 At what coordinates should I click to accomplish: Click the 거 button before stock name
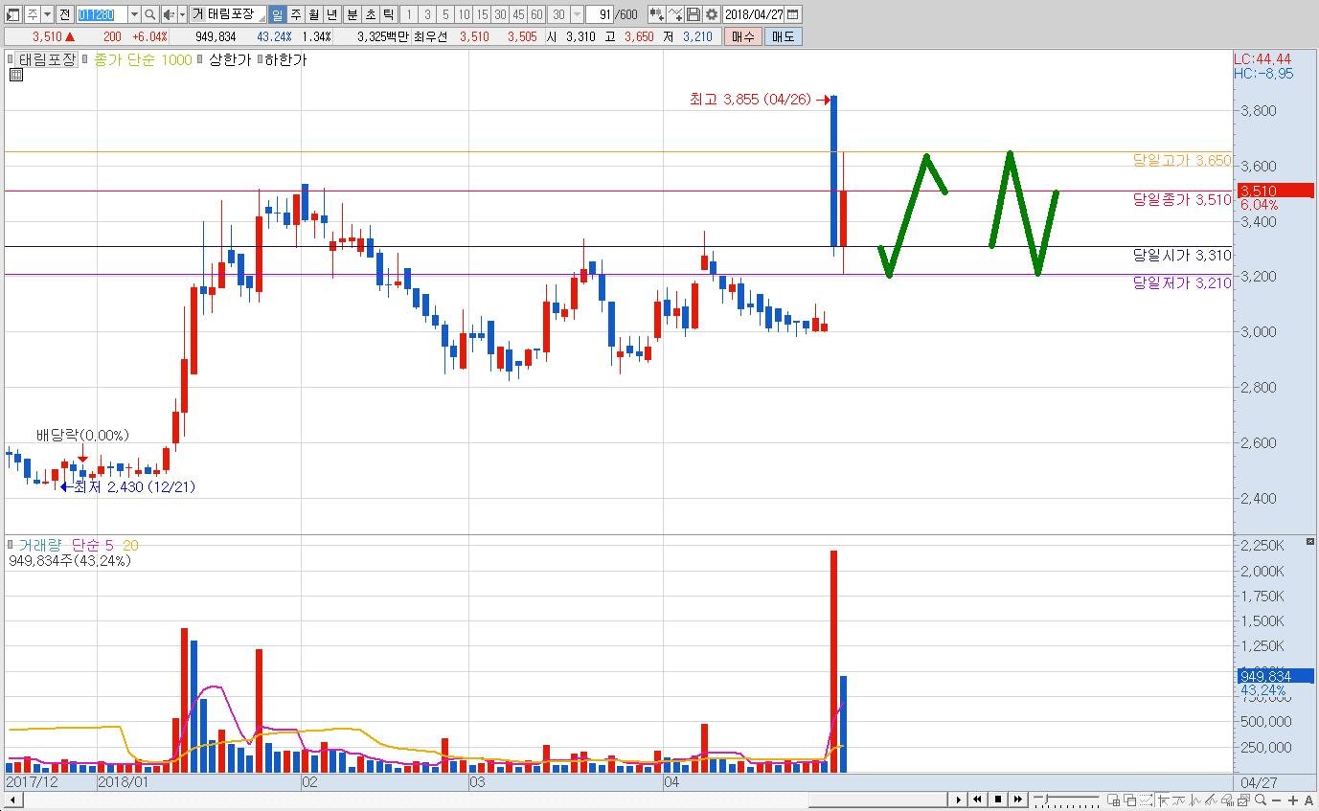click(198, 14)
